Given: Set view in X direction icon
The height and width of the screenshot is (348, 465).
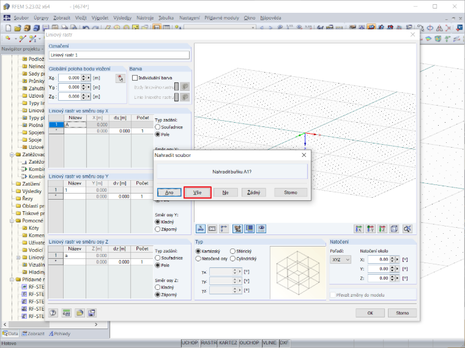Looking at the screenshot, I should (x=359, y=228).
